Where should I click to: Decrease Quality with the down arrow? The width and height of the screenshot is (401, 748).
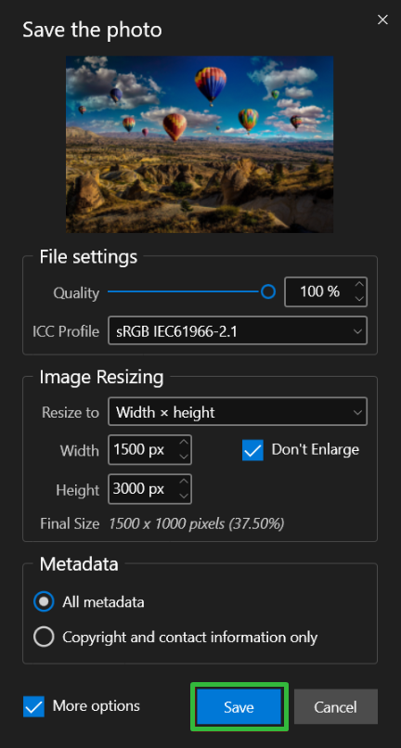click(x=359, y=299)
